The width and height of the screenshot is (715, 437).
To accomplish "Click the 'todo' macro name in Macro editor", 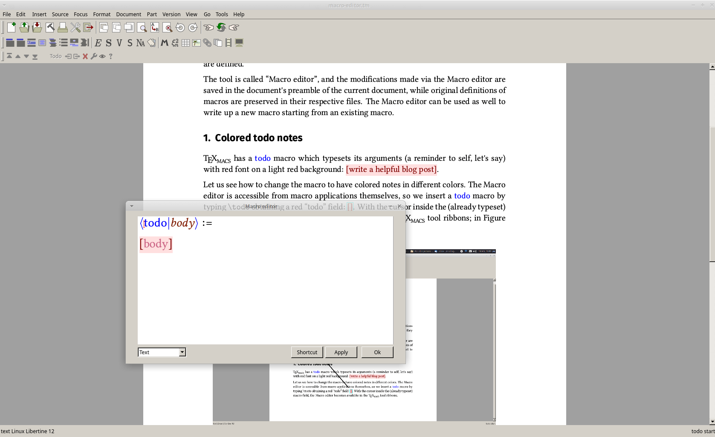I will point(155,223).
